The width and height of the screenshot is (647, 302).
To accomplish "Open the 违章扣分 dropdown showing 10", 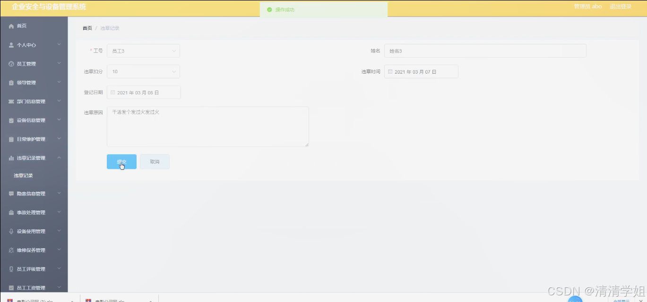I will 143,71.
